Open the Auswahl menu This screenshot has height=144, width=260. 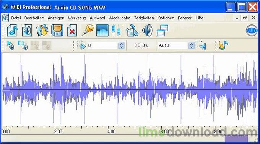pyautogui.click(x=97, y=18)
